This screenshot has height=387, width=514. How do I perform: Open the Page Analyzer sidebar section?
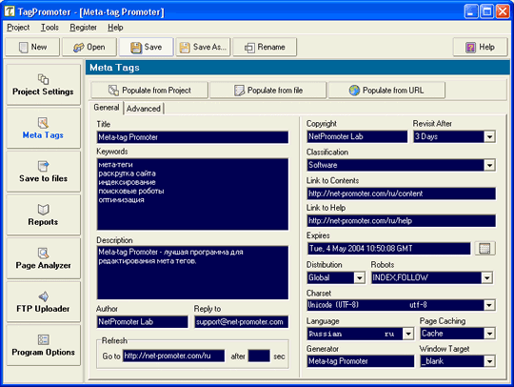(43, 258)
